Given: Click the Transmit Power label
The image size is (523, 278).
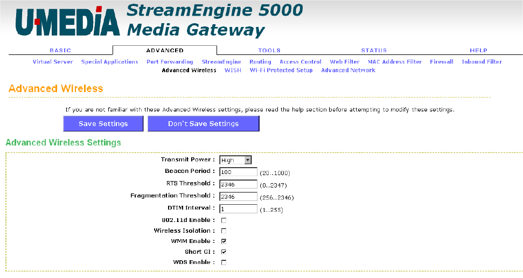Looking at the screenshot, I should pos(188,159).
